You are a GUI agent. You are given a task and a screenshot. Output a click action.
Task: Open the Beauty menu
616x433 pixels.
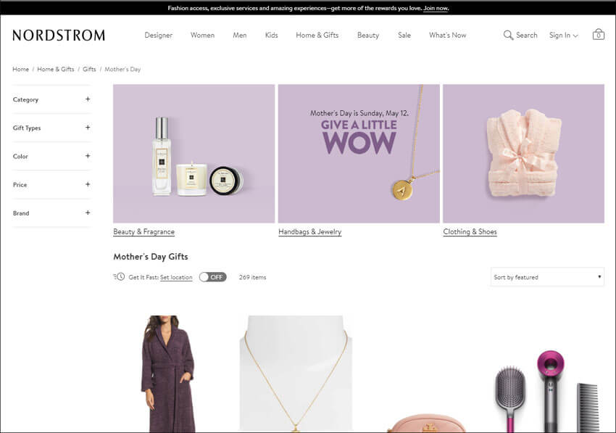[368, 35]
